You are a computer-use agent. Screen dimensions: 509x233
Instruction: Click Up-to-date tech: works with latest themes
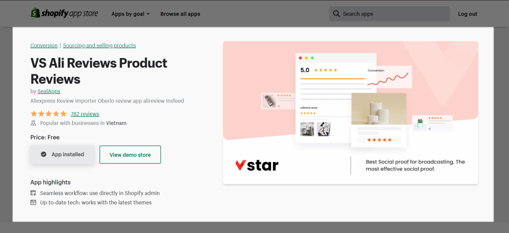96,203
